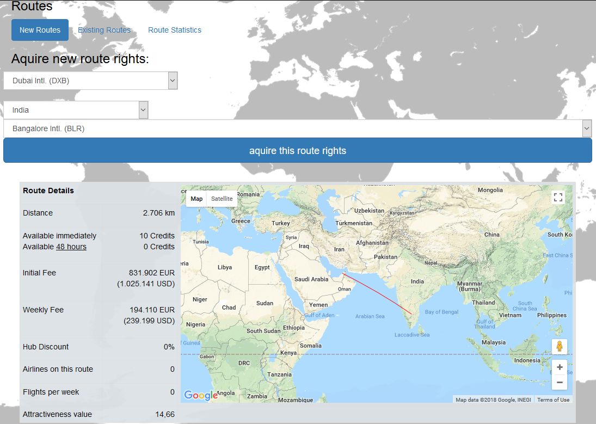Image resolution: width=596 pixels, height=424 pixels.
Task: Zoom out the map with minus icon
Action: click(x=560, y=382)
